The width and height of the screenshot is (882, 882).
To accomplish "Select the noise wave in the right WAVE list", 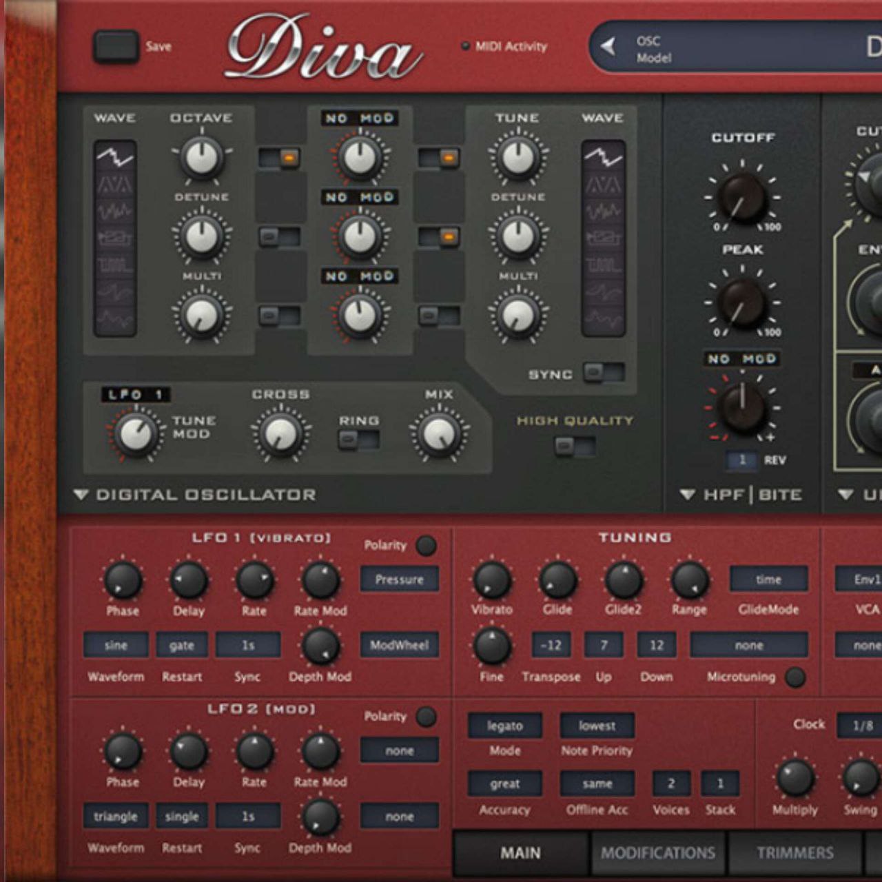I will tap(603, 212).
